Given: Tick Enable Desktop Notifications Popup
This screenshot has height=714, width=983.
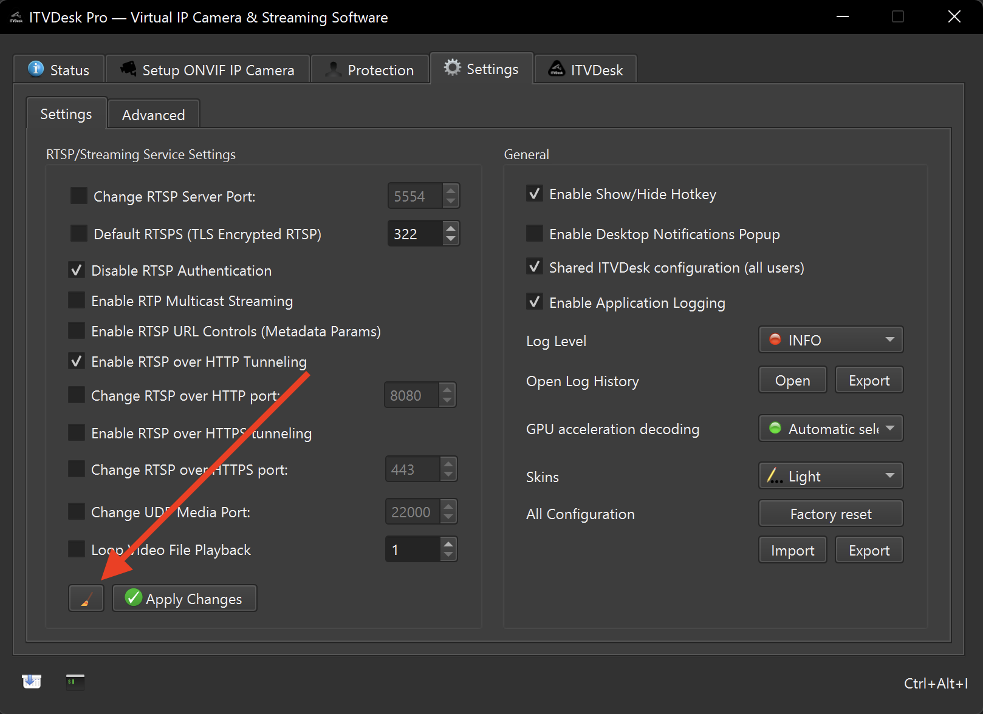Looking at the screenshot, I should (x=535, y=234).
